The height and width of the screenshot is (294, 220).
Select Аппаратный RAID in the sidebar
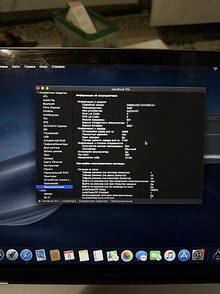55,140
